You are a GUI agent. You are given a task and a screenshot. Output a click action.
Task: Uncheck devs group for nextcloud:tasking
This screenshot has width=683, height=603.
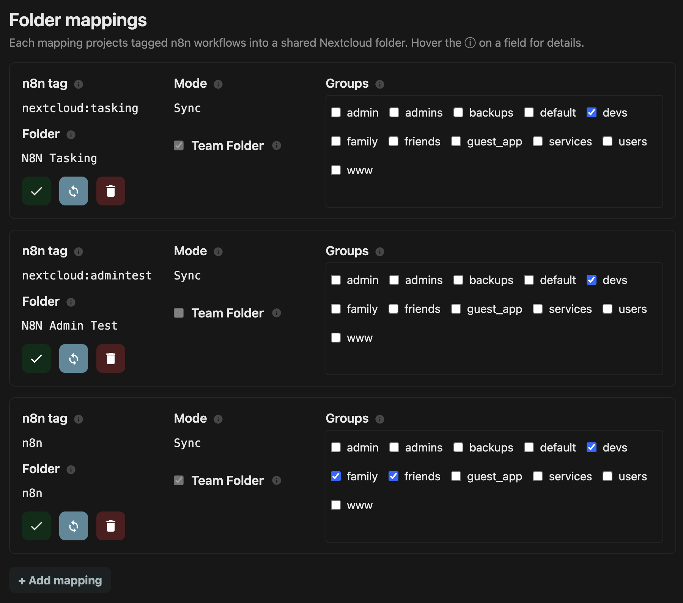tap(592, 112)
